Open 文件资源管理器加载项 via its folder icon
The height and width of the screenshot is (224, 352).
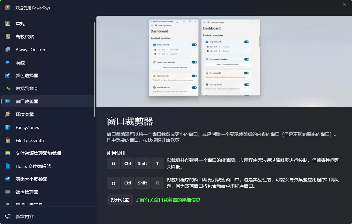8,153
